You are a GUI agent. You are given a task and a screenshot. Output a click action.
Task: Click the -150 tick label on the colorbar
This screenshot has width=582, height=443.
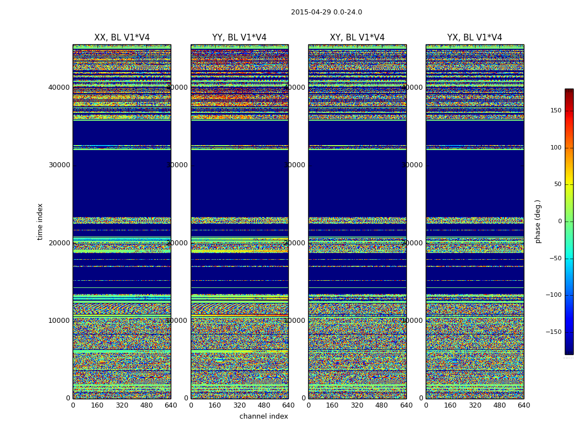pos(553,332)
